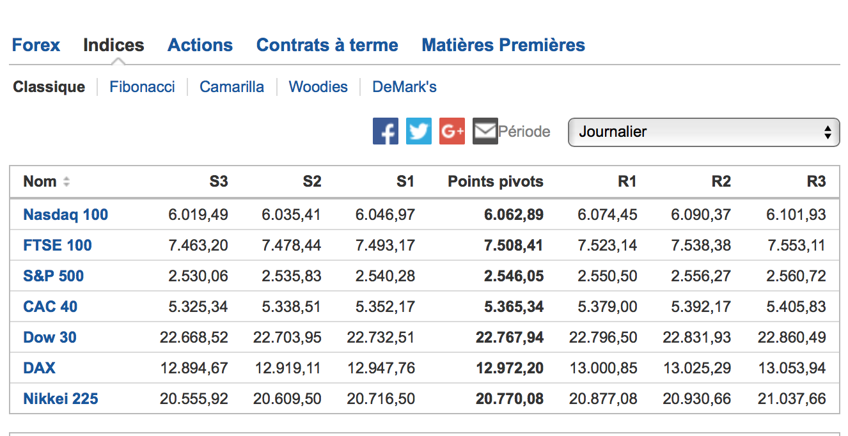The image size is (848, 436).
Task: Open the Nasdaq 100 link
Action: (x=66, y=215)
